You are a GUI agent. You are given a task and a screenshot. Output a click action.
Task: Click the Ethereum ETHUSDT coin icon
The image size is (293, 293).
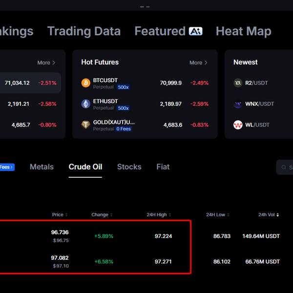tap(86, 104)
